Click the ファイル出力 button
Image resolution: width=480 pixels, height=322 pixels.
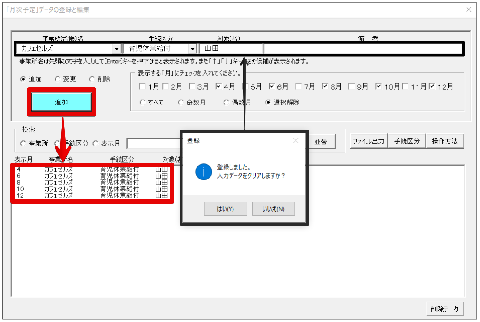pyautogui.click(x=368, y=141)
